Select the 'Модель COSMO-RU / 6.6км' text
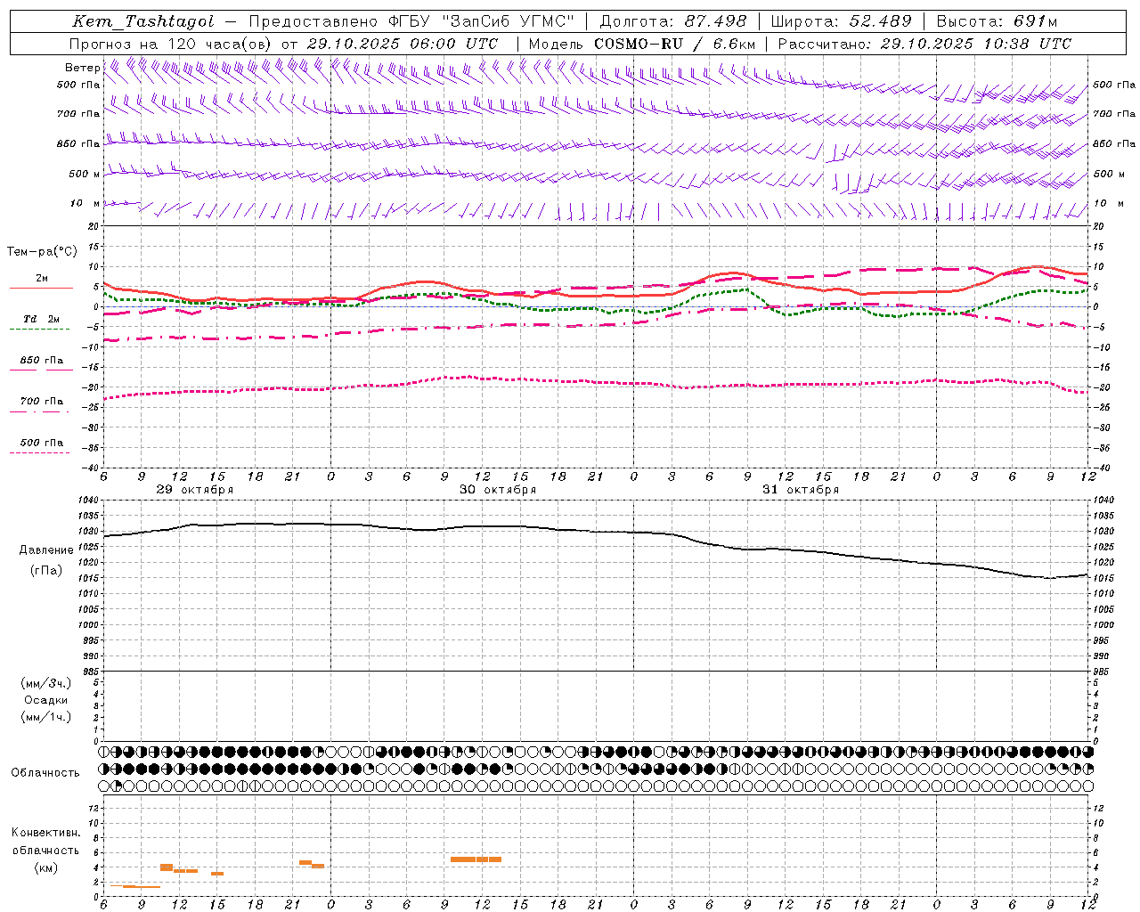The width and height of the screenshot is (1140, 912). pos(642,44)
